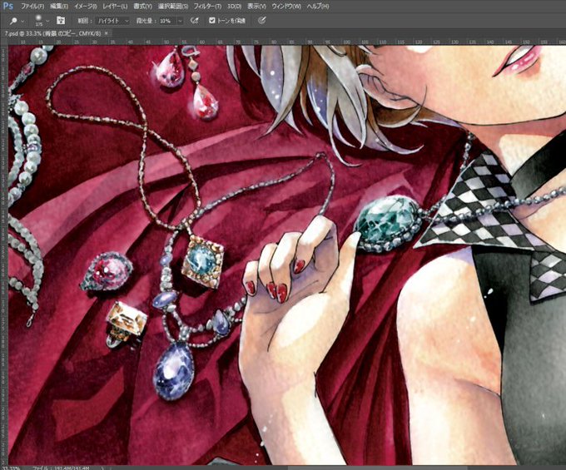Open the 表示 menu

256,7
